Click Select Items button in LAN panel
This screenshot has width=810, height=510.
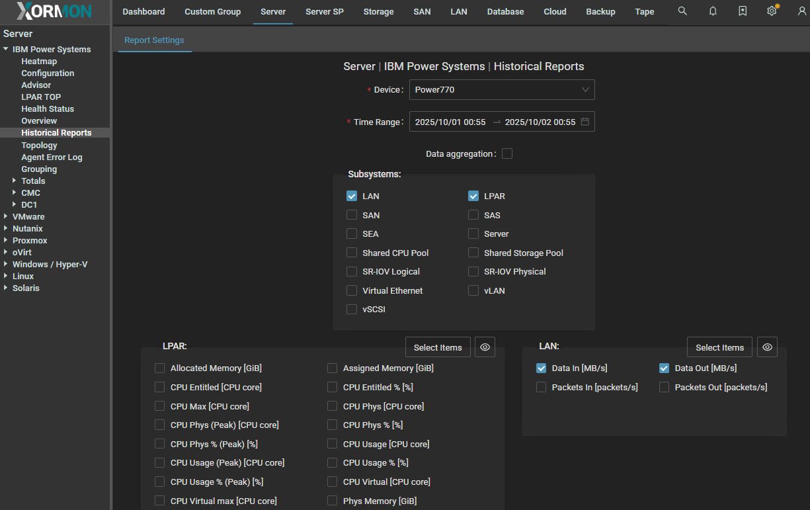pos(719,347)
